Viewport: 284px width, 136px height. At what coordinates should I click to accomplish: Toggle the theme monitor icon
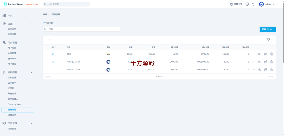click(247, 4)
